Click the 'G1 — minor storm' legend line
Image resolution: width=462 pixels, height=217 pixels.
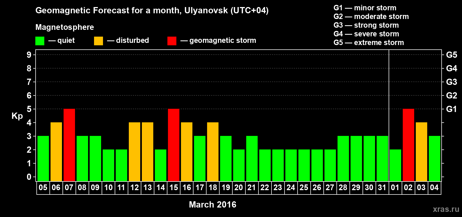[365, 8]
